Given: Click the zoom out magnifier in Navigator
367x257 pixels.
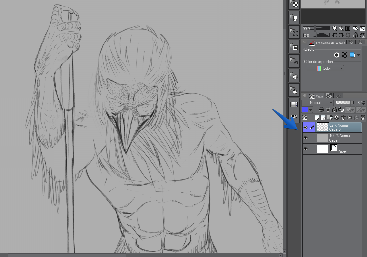Looking at the screenshot, I should (x=335, y=29).
